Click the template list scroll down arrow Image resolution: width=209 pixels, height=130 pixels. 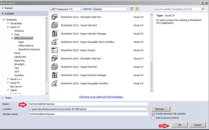click(152, 91)
